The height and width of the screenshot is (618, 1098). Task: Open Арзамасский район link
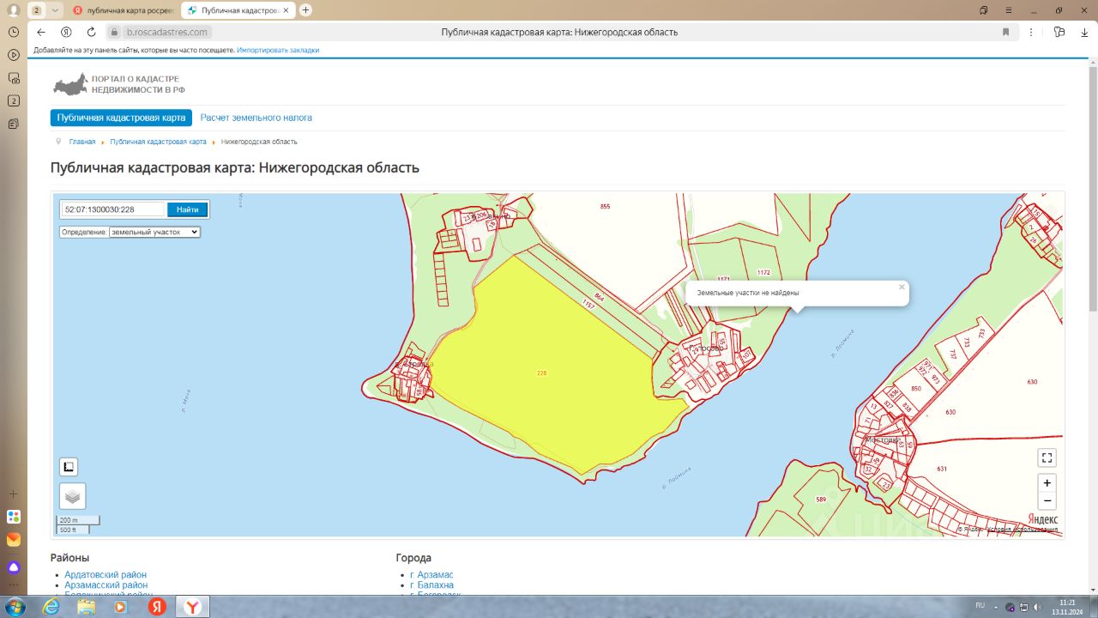106,585
